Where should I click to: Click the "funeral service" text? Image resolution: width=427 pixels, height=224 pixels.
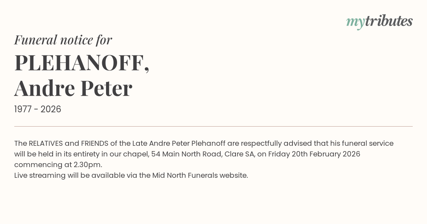pos(372,143)
